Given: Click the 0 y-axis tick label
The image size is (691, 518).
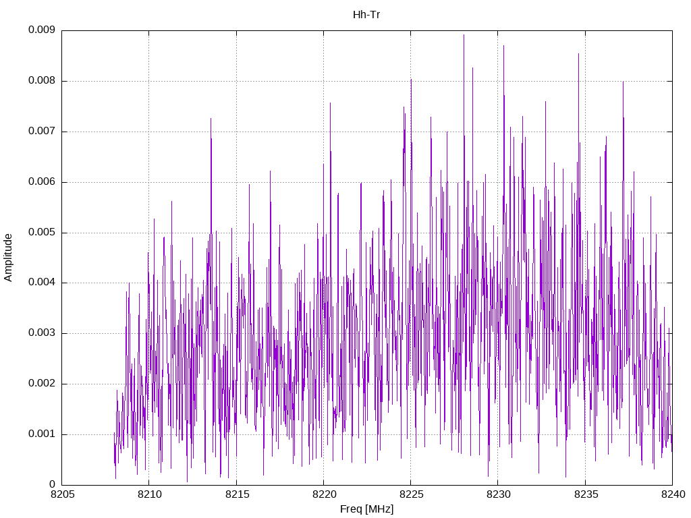Looking at the screenshot, I should click(x=52, y=484).
